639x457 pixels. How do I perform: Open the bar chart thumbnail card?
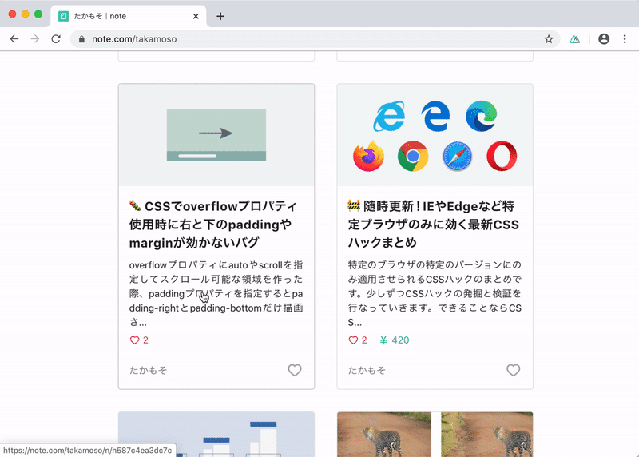(216, 434)
